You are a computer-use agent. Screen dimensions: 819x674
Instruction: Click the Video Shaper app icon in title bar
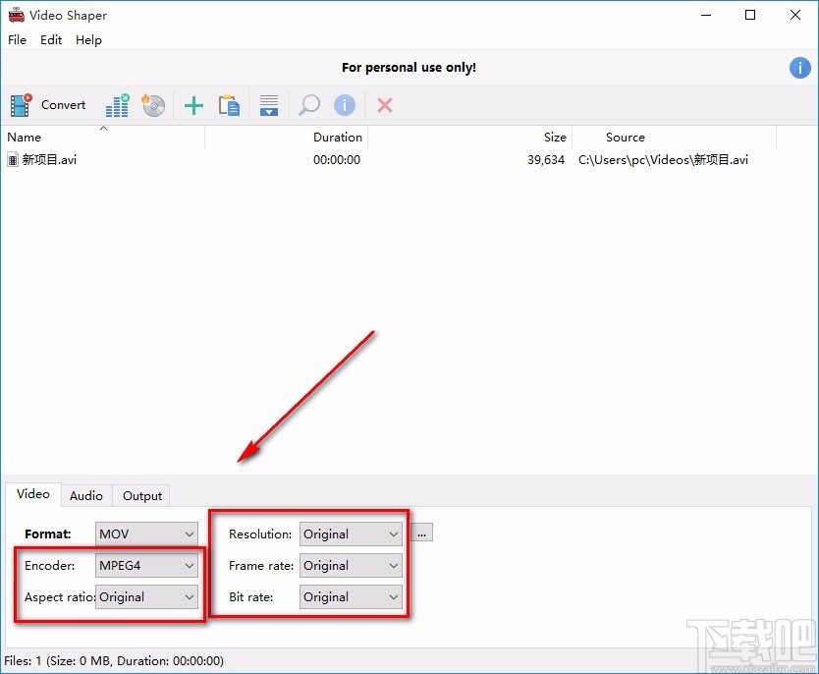pos(16,15)
